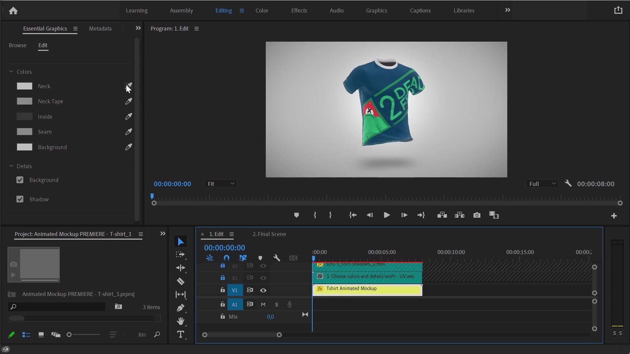Unlock the V2 video track
Screen dimensions: 630x354
[x=223, y=278]
